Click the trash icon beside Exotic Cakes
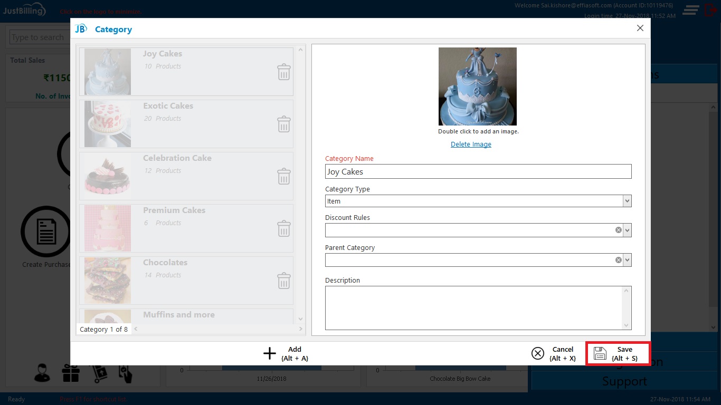 tap(284, 124)
